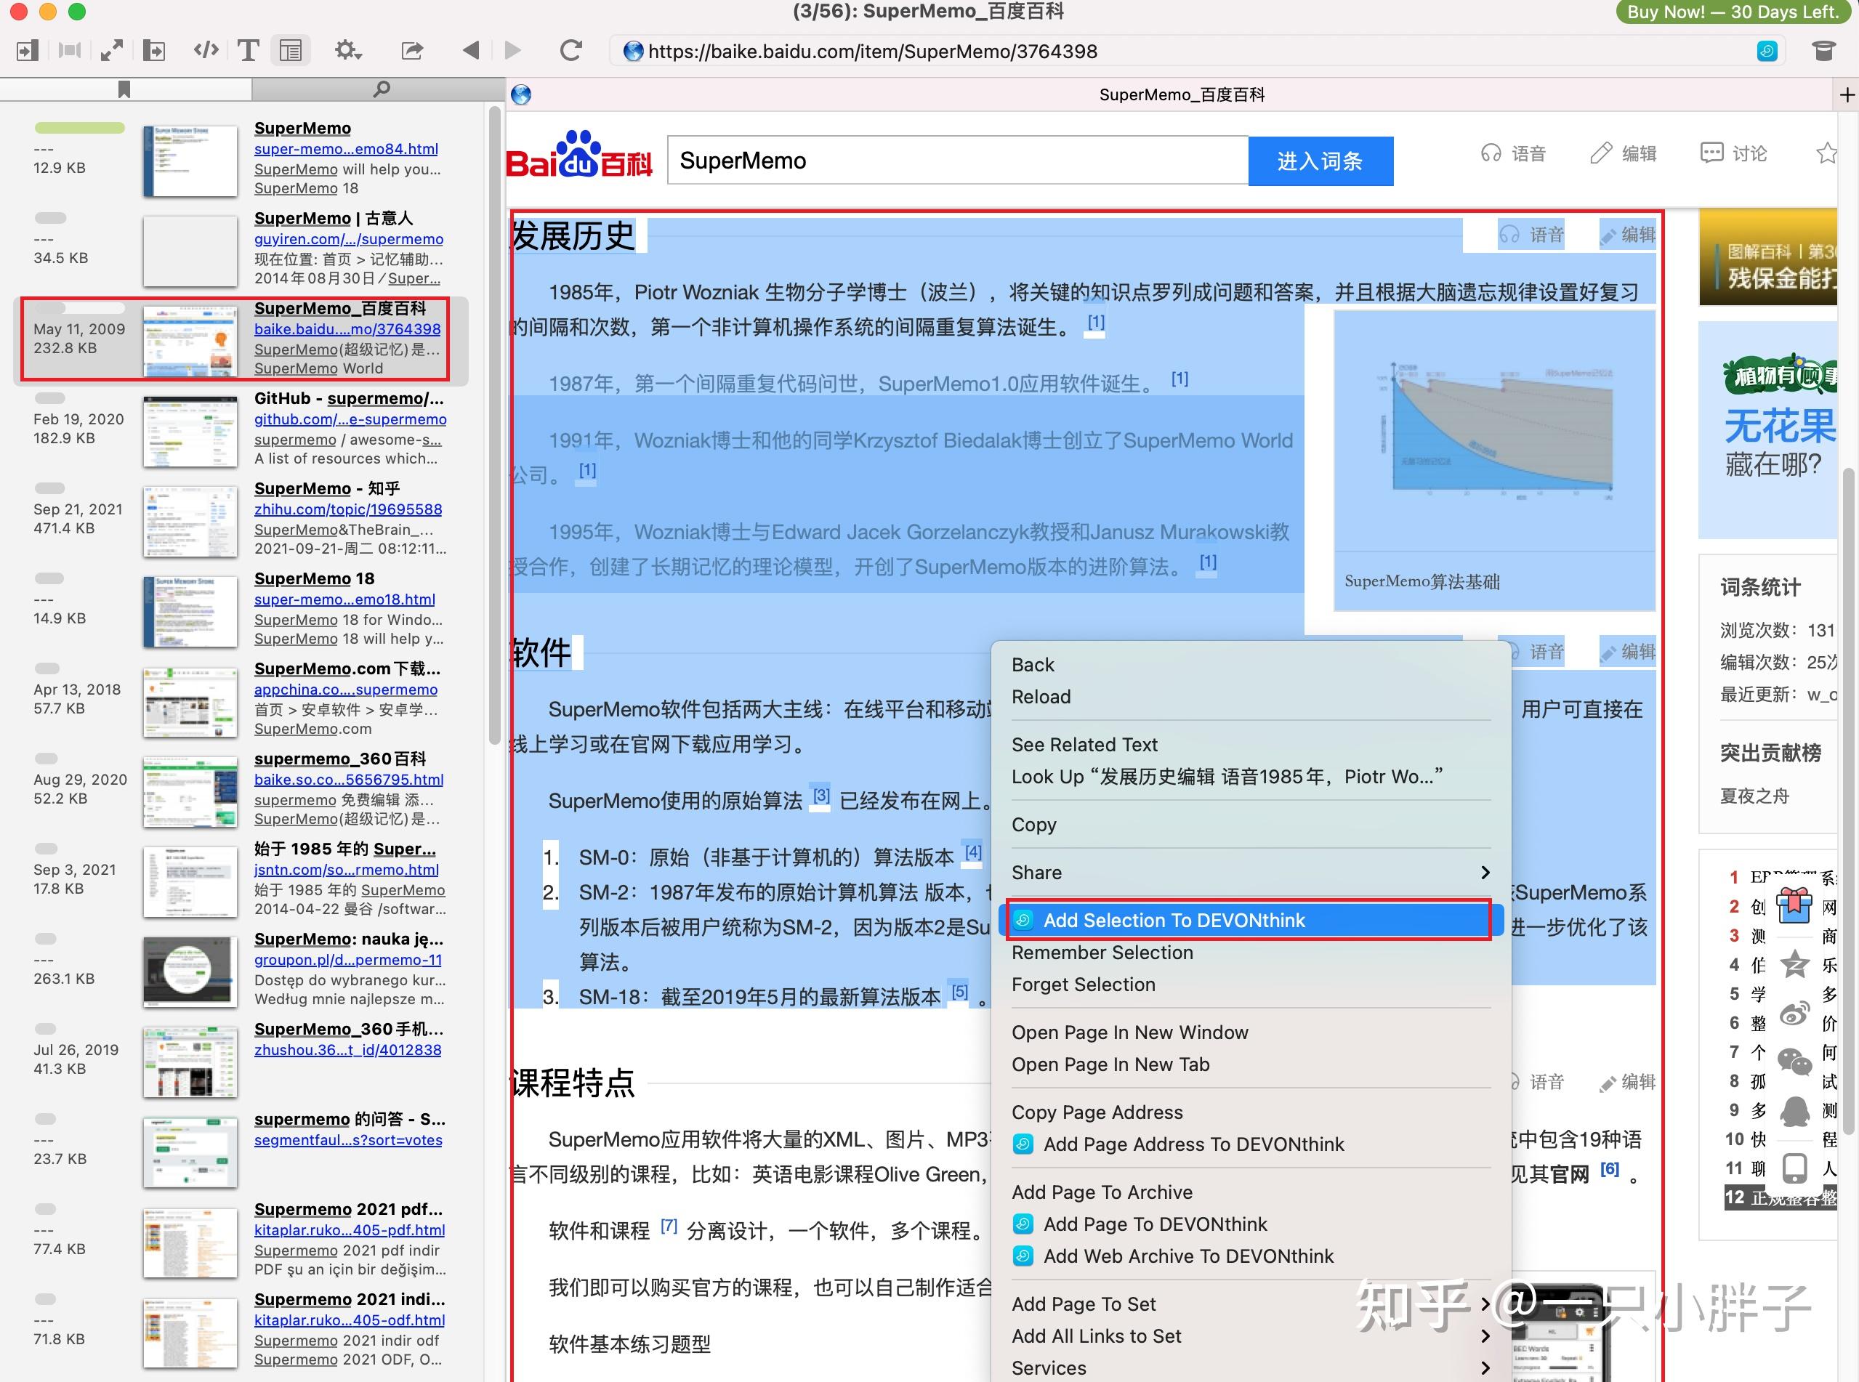1859x1382 pixels.
Task: Select the text size T icon
Action: click(248, 50)
